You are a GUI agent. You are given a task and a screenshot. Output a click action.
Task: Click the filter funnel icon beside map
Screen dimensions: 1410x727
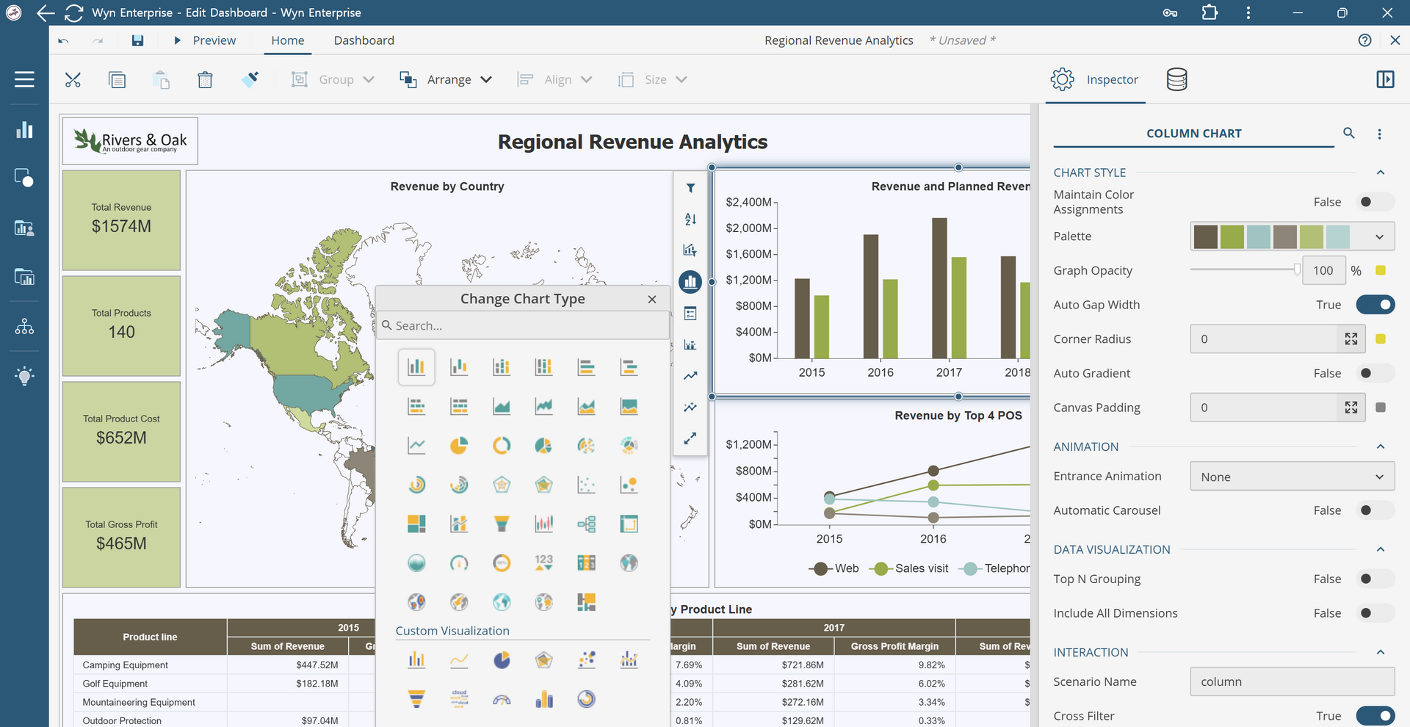click(x=690, y=188)
